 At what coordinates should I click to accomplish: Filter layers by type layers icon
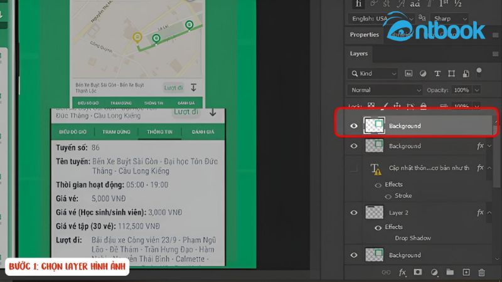click(x=437, y=73)
